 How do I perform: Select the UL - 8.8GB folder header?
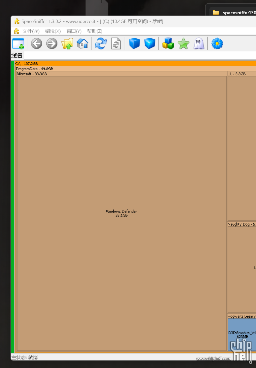[x=242, y=74]
